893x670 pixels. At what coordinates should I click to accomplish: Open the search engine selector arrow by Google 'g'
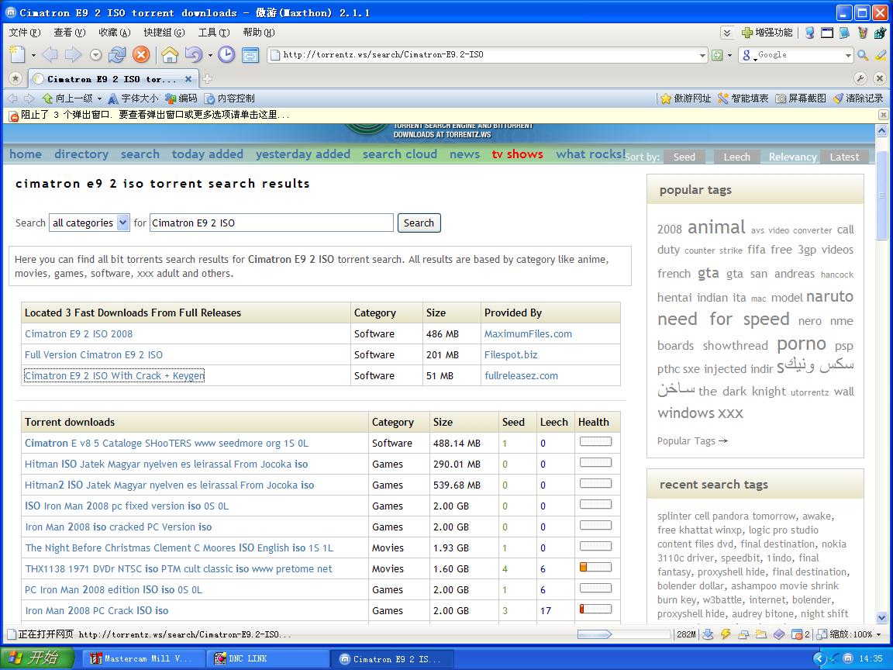pyautogui.click(x=755, y=58)
